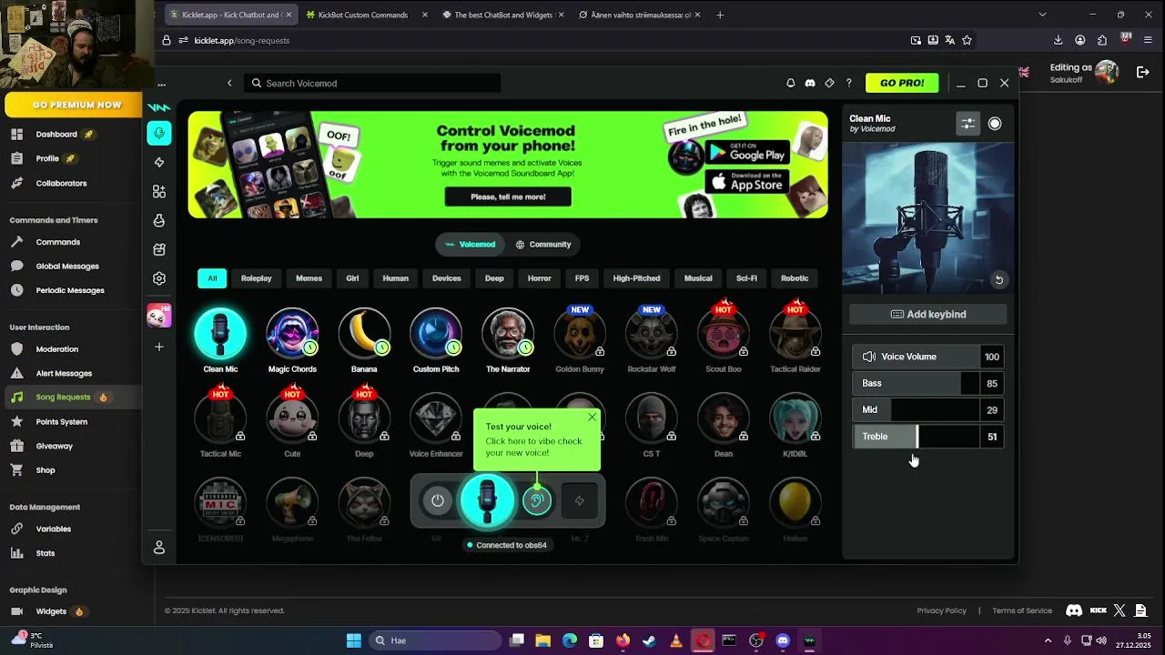Adjust the Voice Volume slider
Screen dimensions: 1165x655
pos(928,357)
